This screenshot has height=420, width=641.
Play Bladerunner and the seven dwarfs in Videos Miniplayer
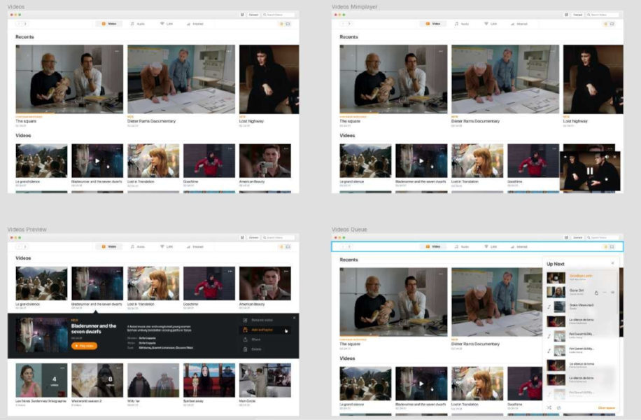tap(421, 161)
